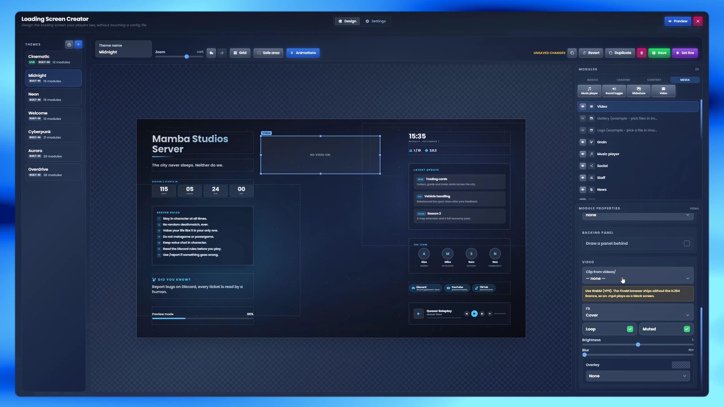Open the Loading modules tab

623,80
